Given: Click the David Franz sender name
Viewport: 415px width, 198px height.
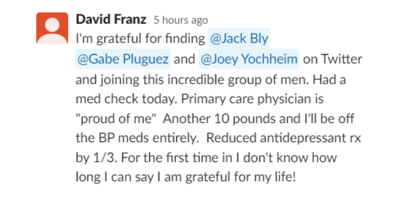Looking at the screenshot, I should [111, 20].
